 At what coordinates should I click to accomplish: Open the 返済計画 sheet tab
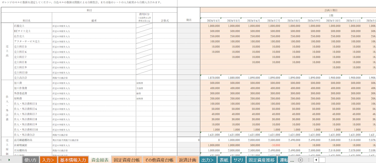(188, 160)
